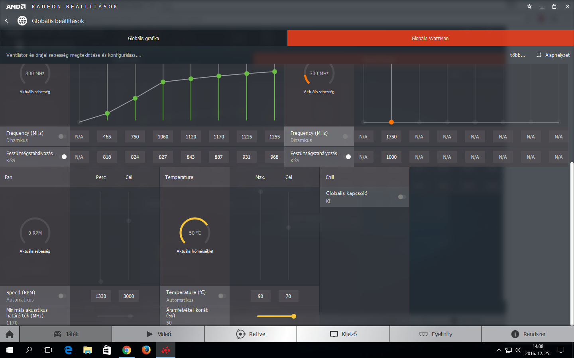This screenshot has width=574, height=358.
Task: Open the Rendszer info section
Action: click(x=528, y=334)
